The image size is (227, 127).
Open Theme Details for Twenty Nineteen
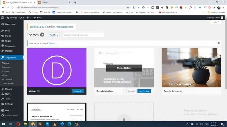124,68
